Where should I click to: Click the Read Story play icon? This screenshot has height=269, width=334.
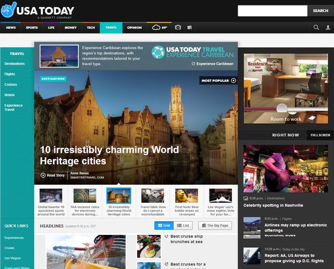click(43, 175)
